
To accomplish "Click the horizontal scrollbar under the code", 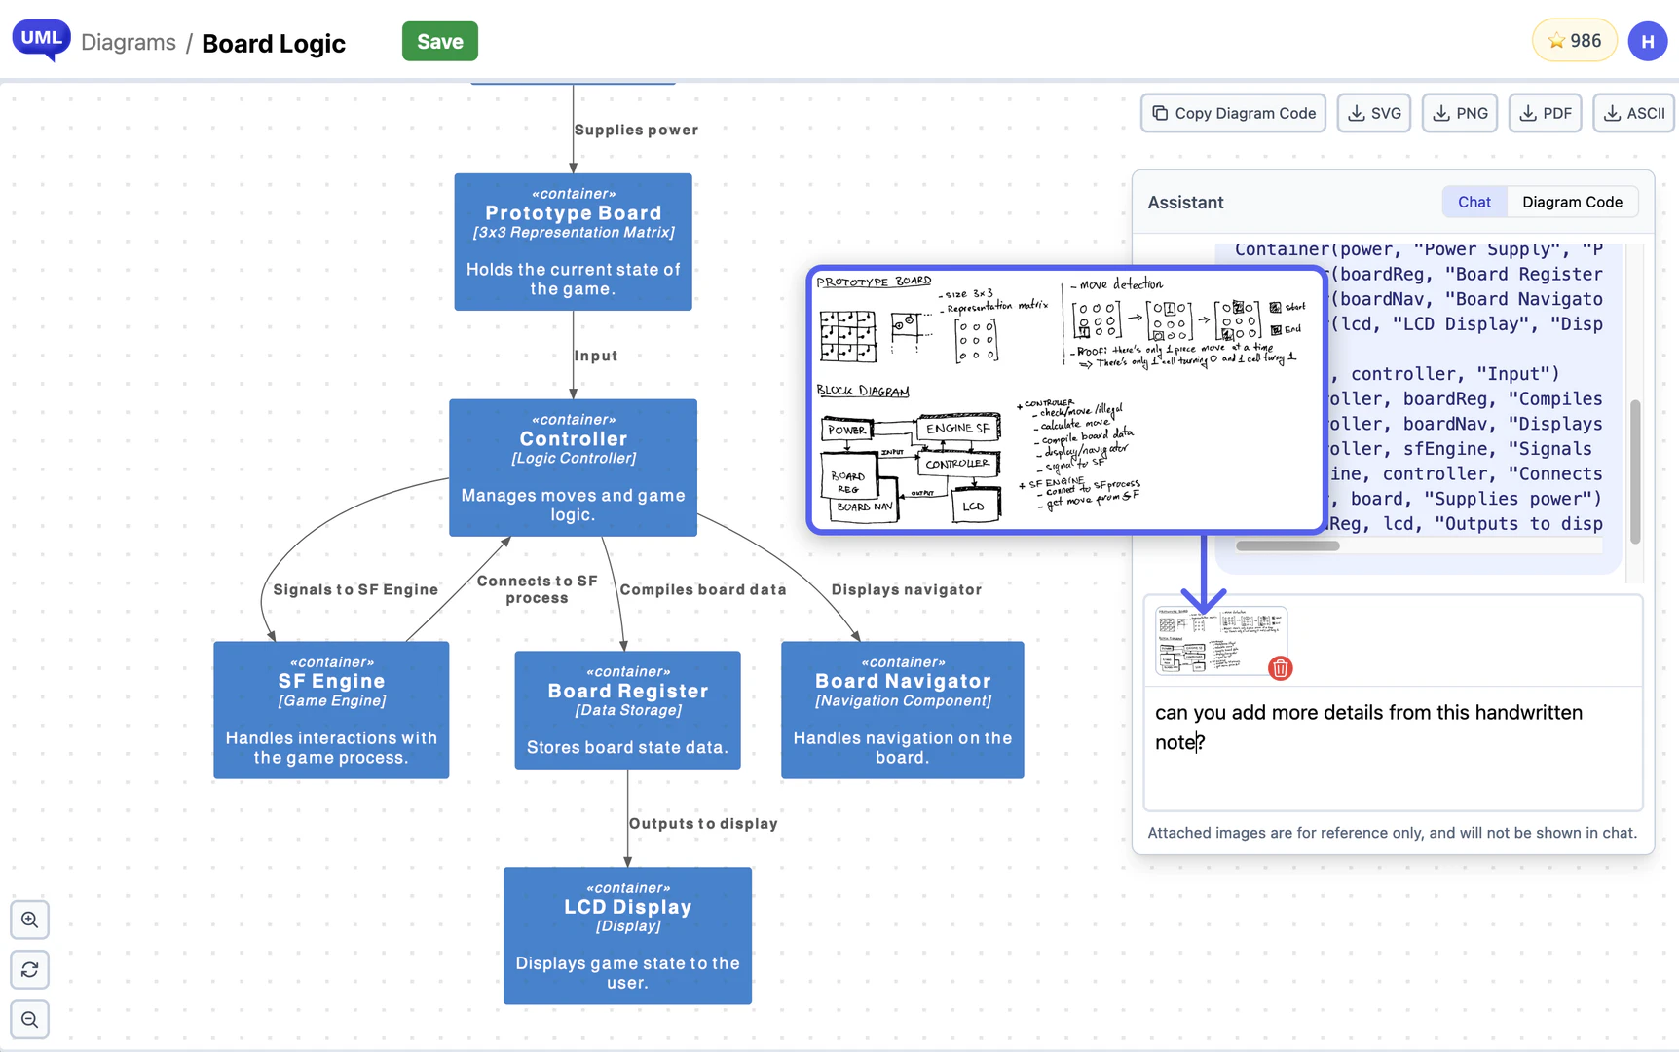I will (x=1287, y=546).
